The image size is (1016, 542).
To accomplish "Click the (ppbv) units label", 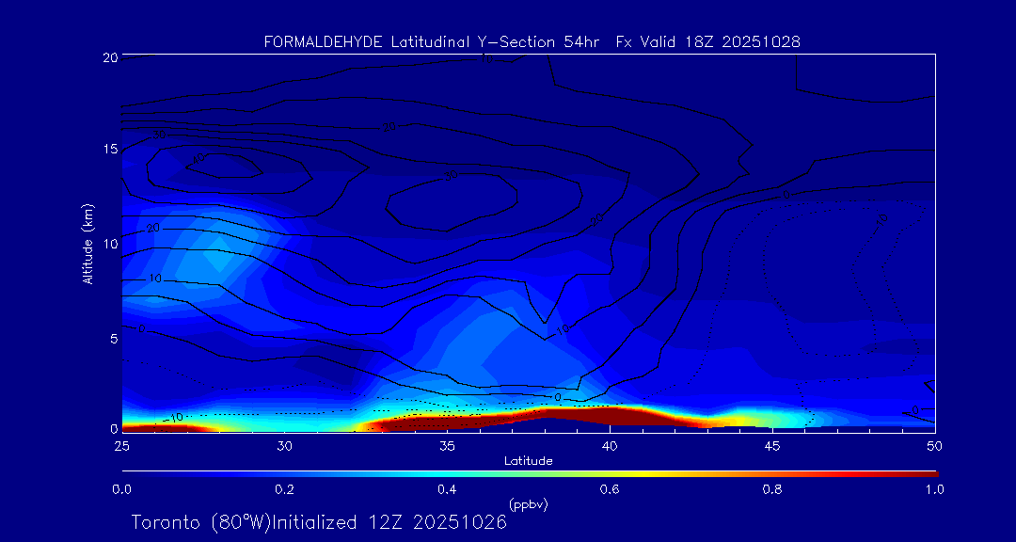I will coord(528,504).
